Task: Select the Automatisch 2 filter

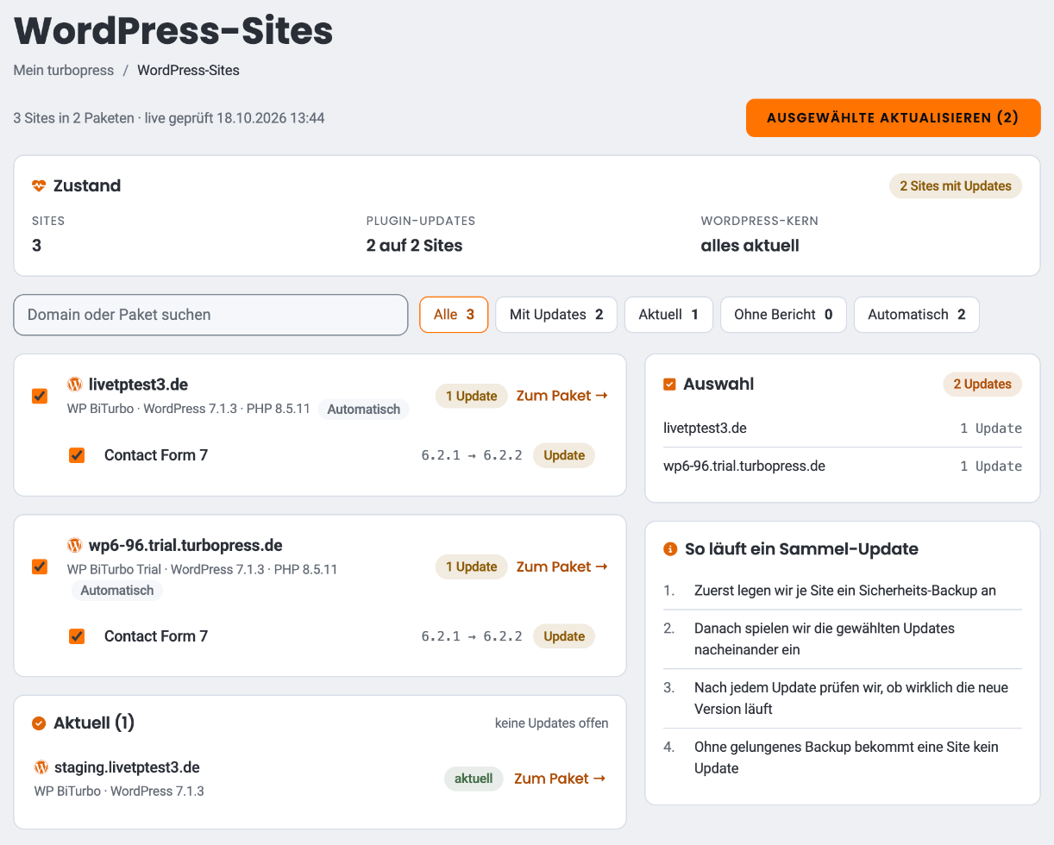Action: click(x=917, y=315)
